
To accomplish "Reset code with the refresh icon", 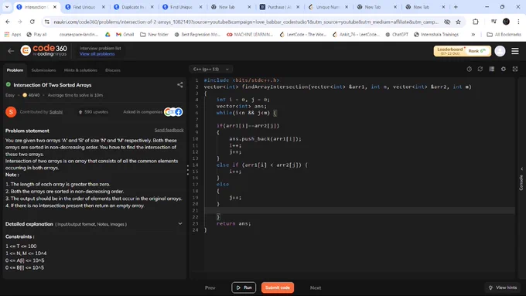I will [x=480, y=69].
